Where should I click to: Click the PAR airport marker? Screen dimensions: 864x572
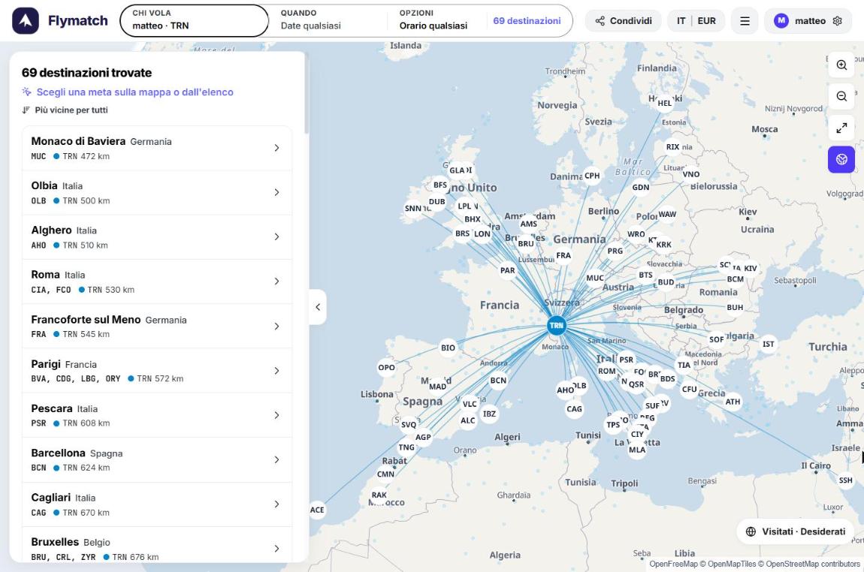pos(507,270)
